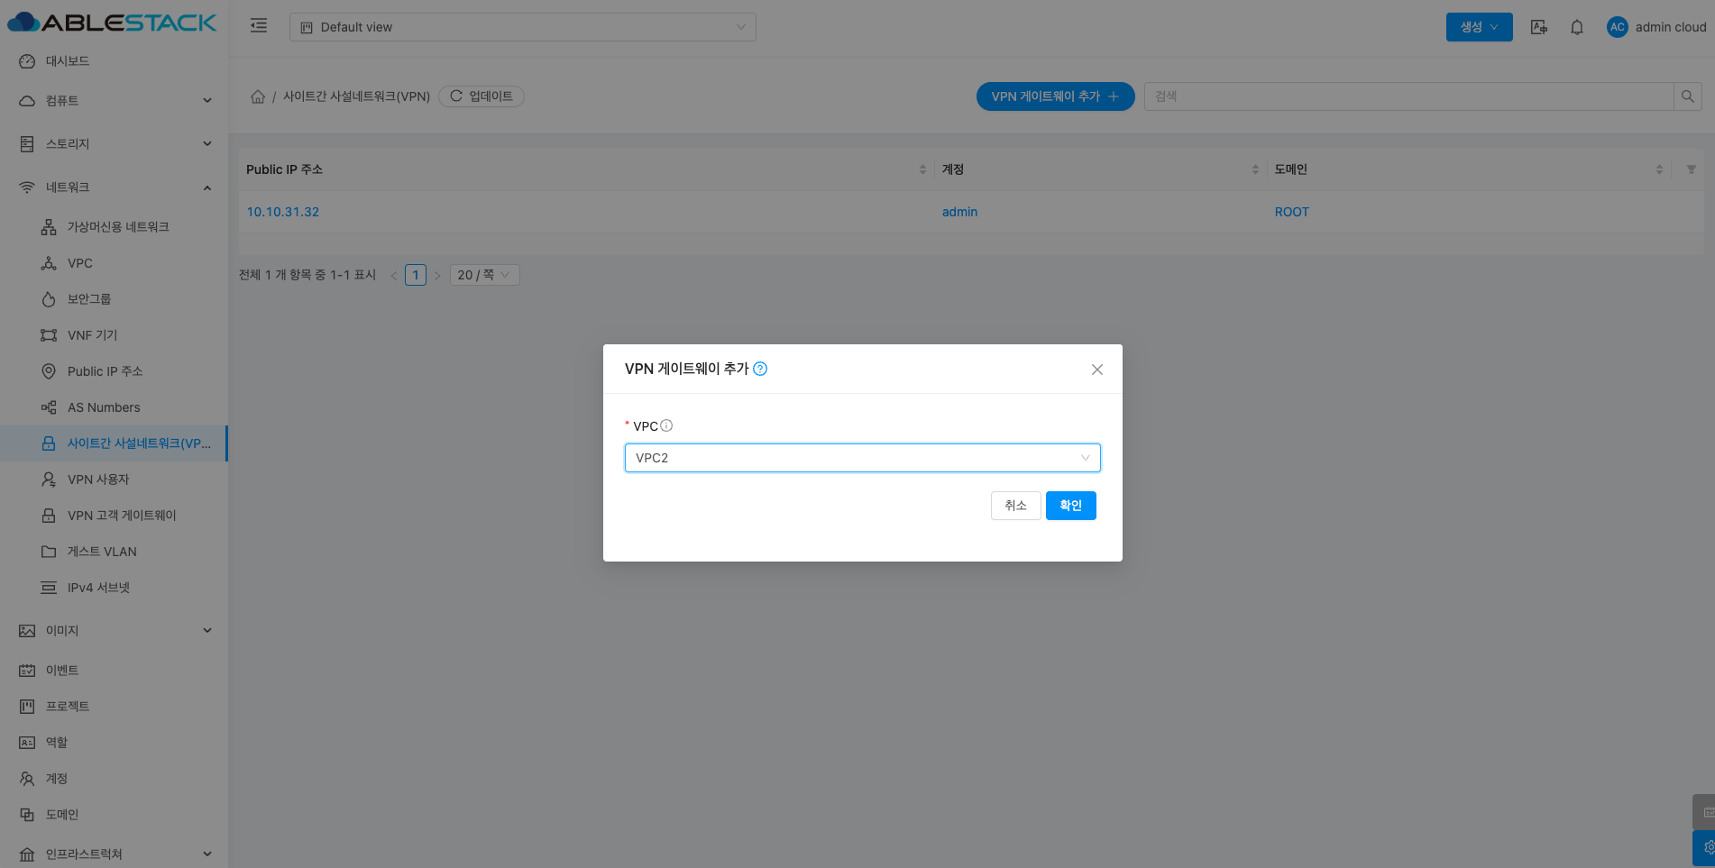Sort by 도메인 column

coord(1659,169)
